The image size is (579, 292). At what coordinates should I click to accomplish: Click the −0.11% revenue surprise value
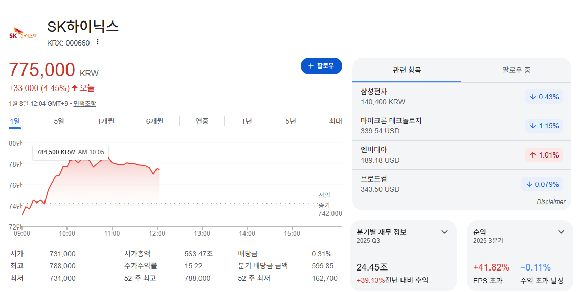tap(536, 267)
